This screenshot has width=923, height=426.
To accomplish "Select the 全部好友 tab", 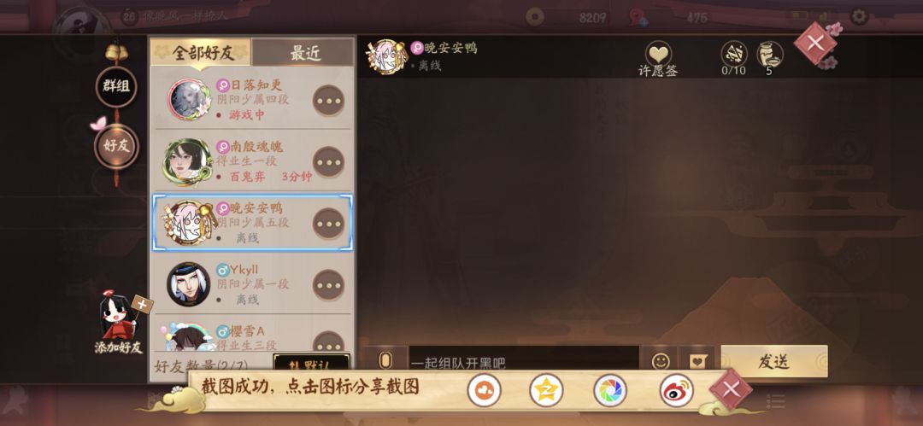I will 202,53.
